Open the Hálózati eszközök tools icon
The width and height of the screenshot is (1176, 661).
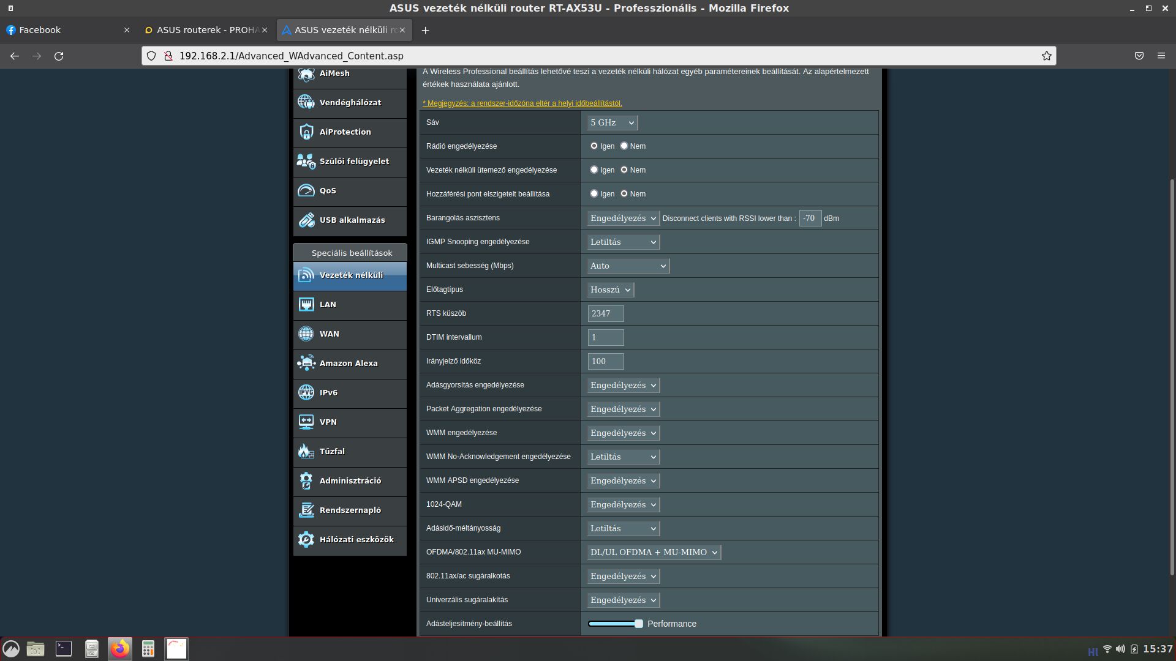(306, 539)
